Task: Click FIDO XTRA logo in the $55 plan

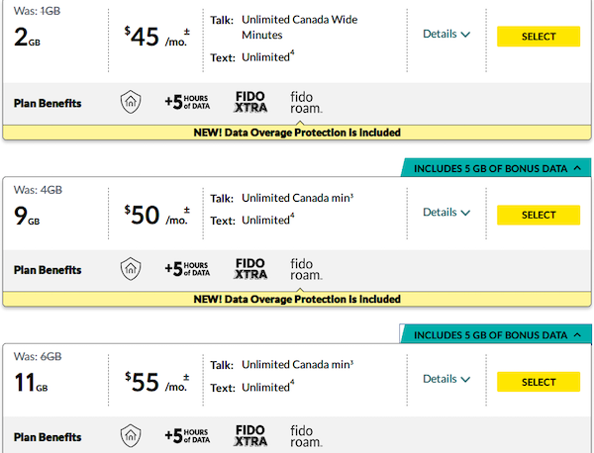Action: click(x=250, y=435)
